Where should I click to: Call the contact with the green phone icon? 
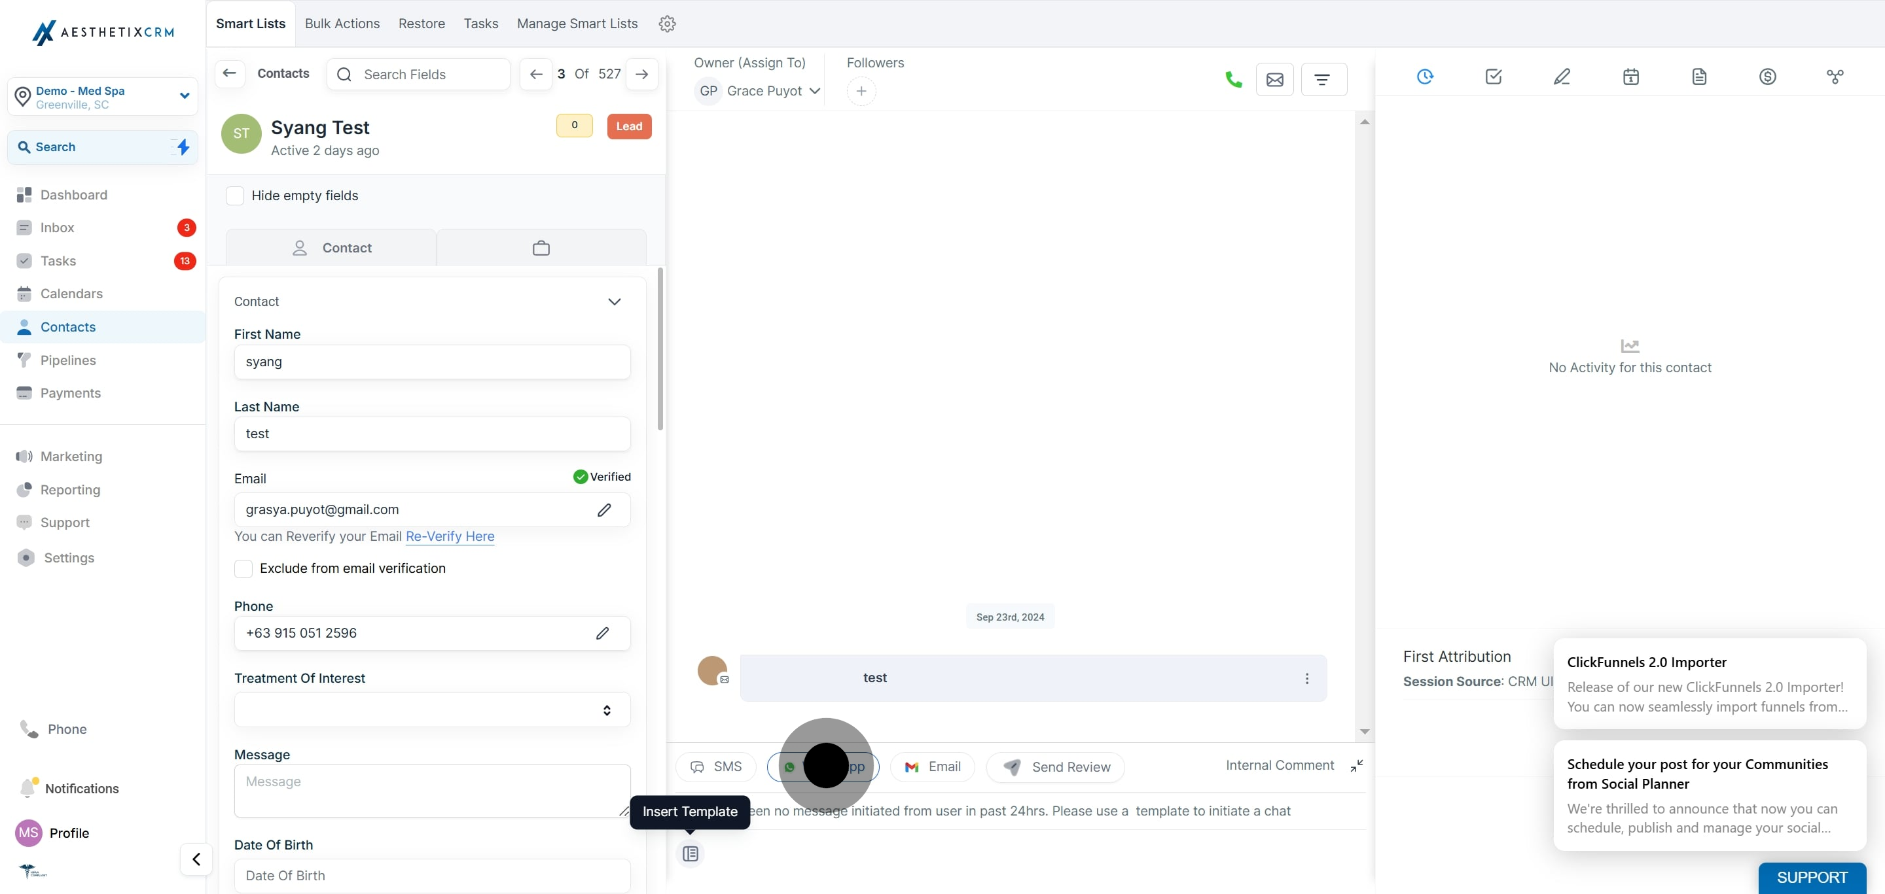1233,79
